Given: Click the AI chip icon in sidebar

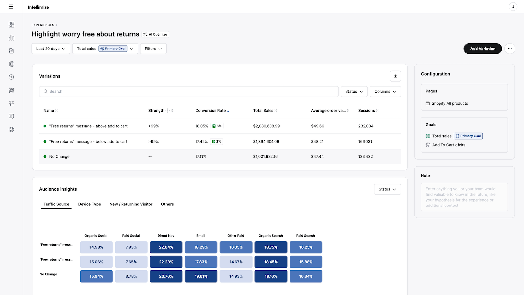Looking at the screenshot, I should click(x=11, y=64).
